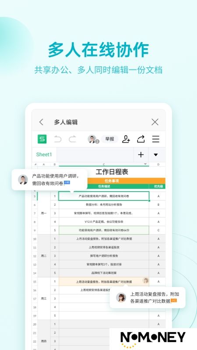Tap the collaborator avatar inside row 15 cell

point(145,280)
